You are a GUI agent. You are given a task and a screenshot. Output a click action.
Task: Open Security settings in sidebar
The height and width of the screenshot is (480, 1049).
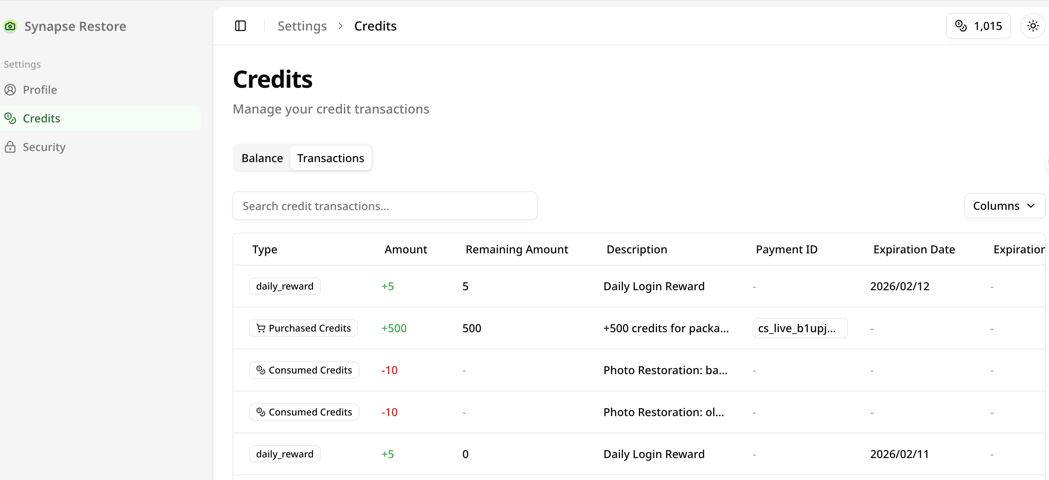tap(44, 147)
